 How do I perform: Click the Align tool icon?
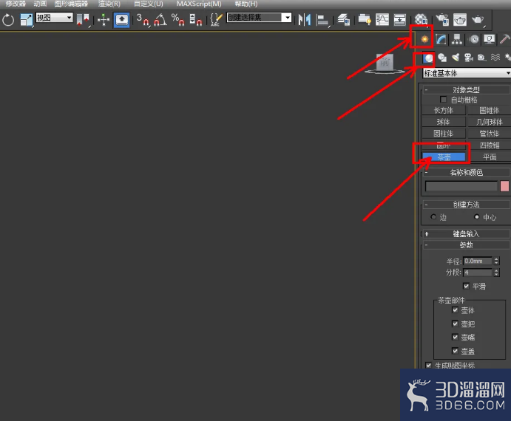[x=322, y=20]
